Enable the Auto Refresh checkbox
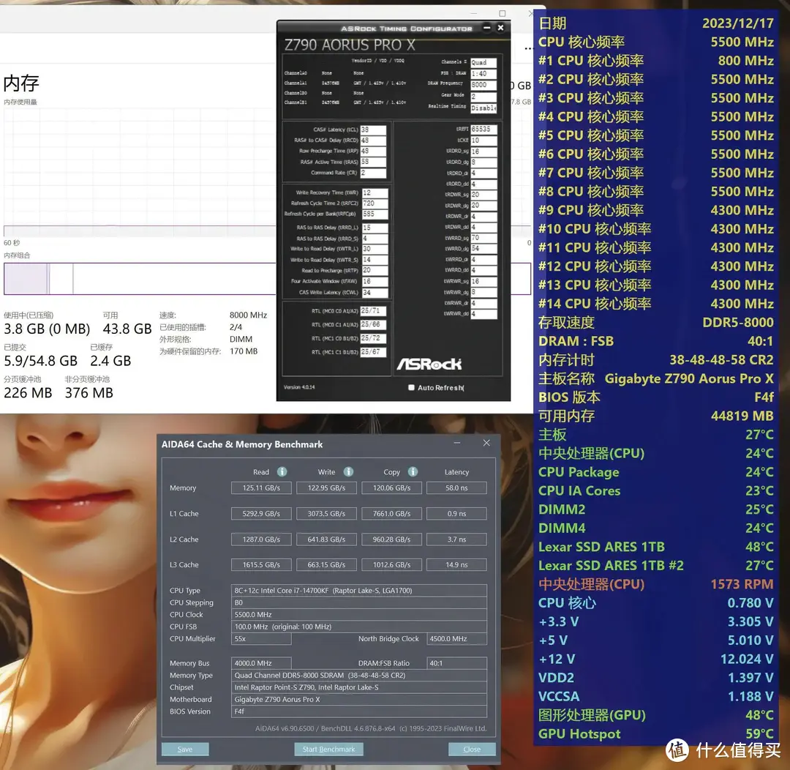This screenshot has height=770, width=790. click(x=411, y=388)
